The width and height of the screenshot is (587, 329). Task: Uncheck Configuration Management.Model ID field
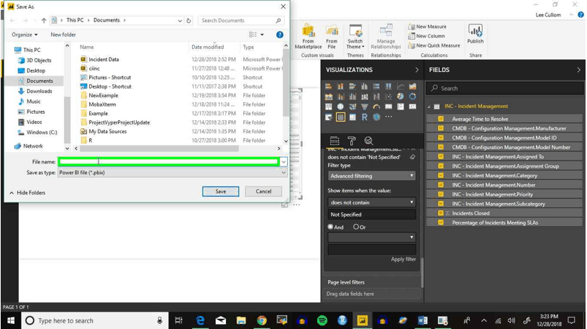441,138
